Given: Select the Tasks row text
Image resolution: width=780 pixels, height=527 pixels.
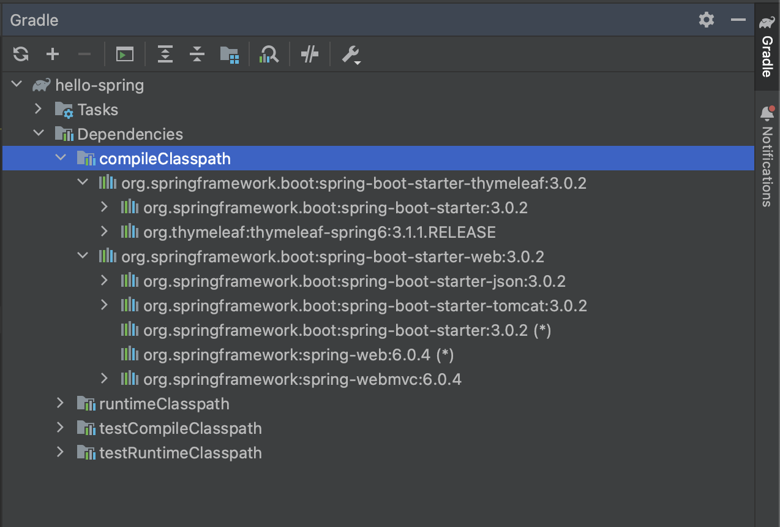Looking at the screenshot, I should [x=98, y=110].
